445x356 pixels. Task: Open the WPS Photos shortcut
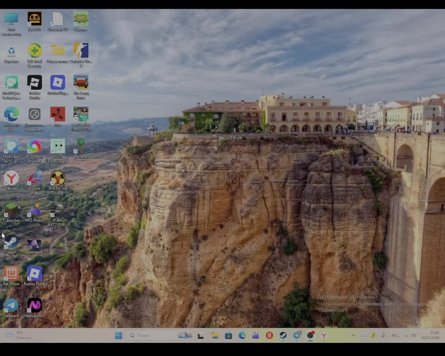34,212
